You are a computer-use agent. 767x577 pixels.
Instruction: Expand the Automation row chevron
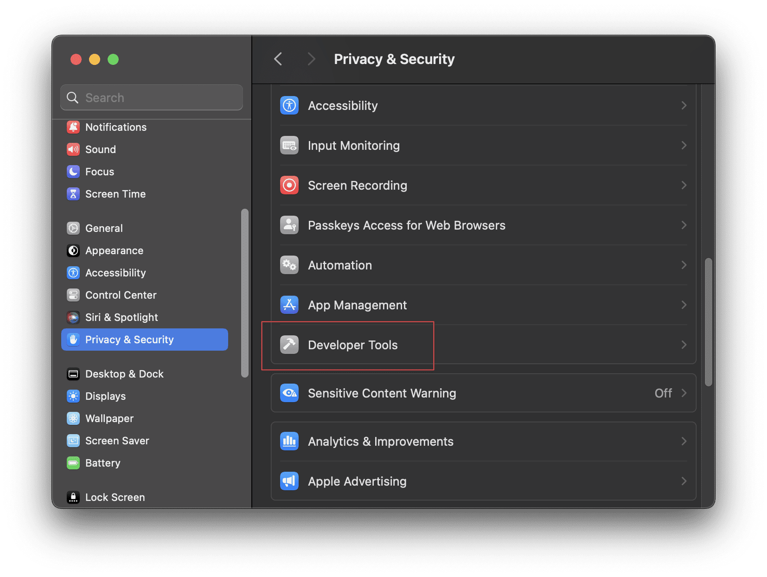[x=684, y=265]
